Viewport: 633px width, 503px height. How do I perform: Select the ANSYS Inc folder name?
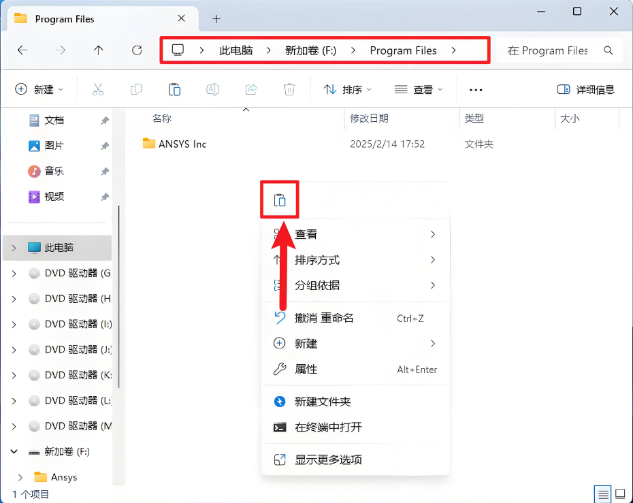pyautogui.click(x=182, y=144)
